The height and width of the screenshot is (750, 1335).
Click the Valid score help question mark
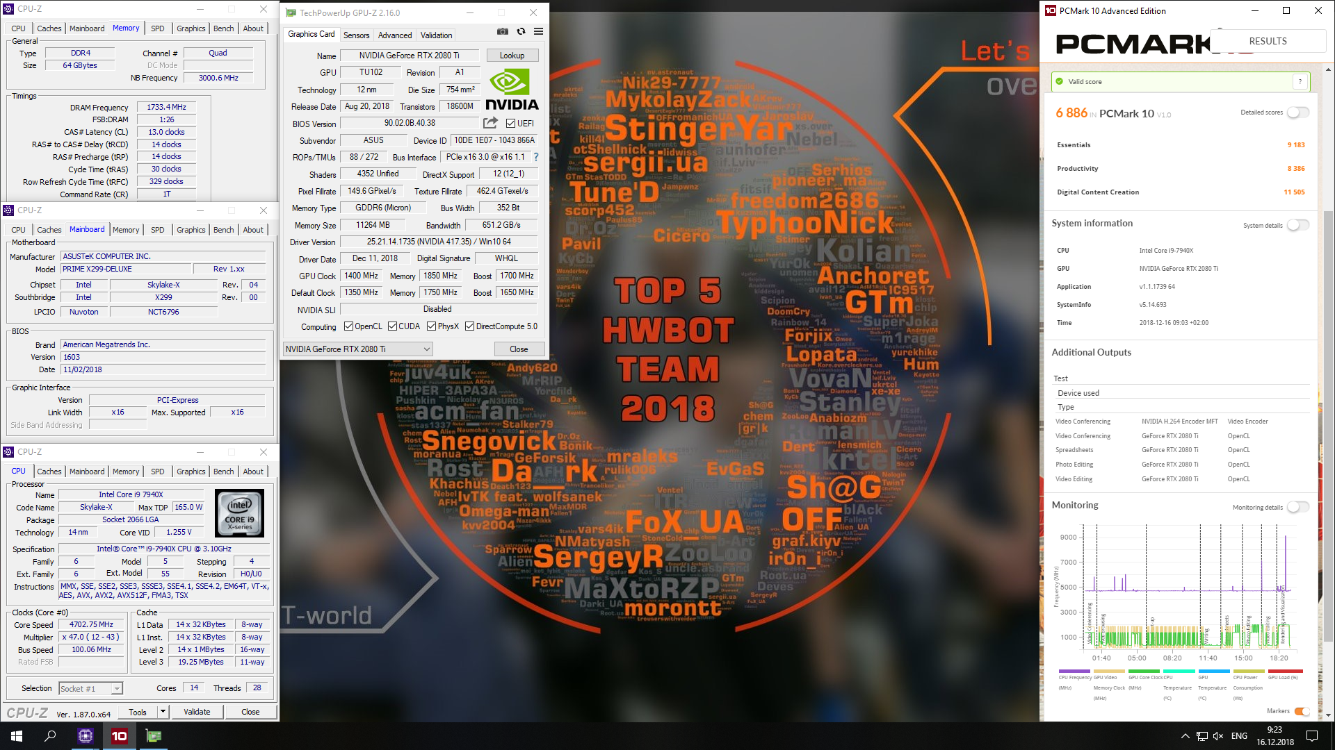coord(1300,82)
